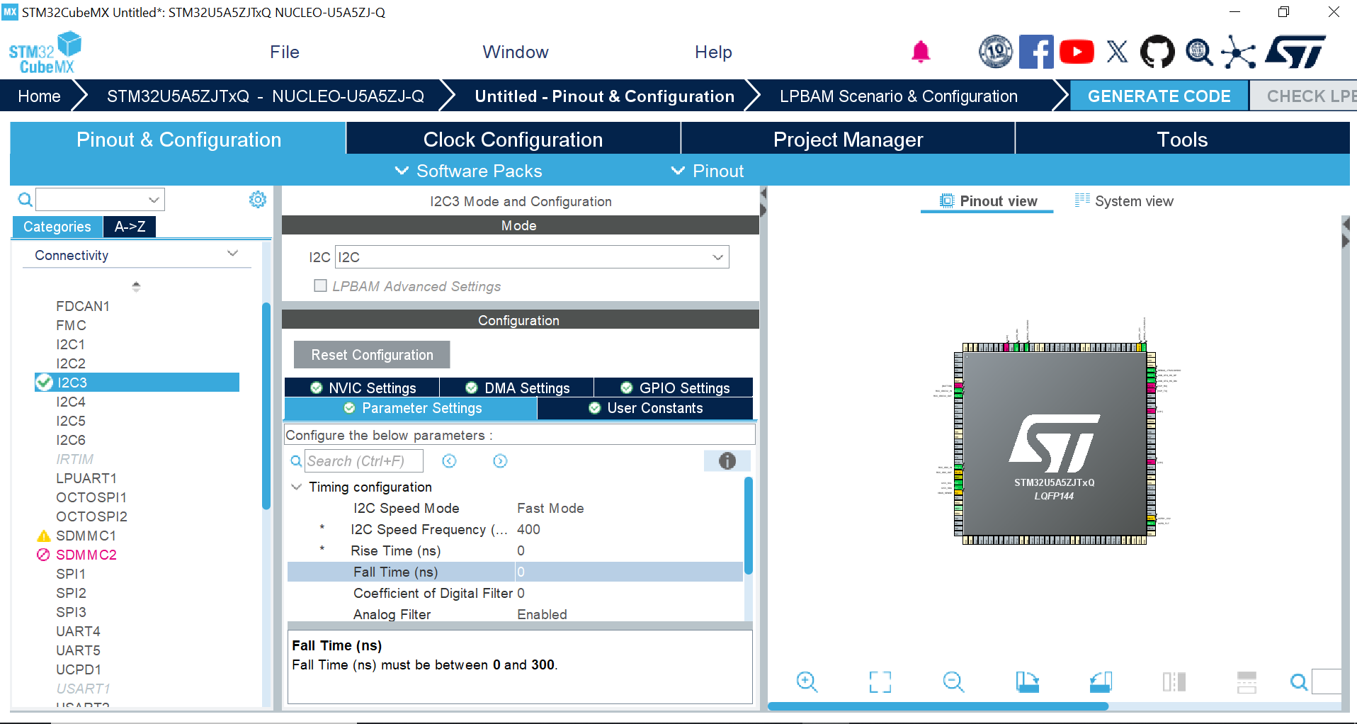The width and height of the screenshot is (1357, 724).
Task: Click the parameter info icon
Action: tap(727, 461)
